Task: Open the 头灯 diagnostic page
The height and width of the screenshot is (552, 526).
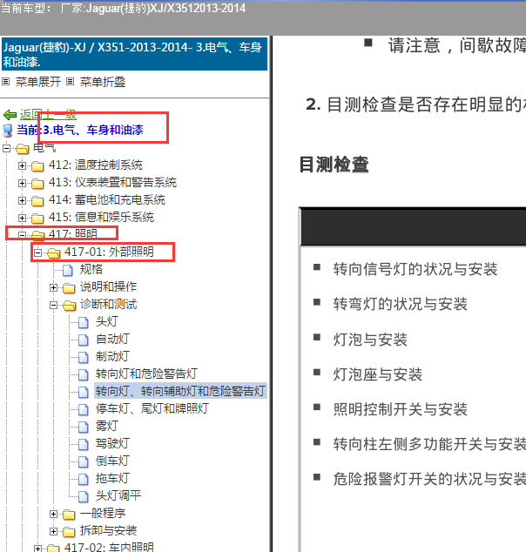Action: point(107,322)
